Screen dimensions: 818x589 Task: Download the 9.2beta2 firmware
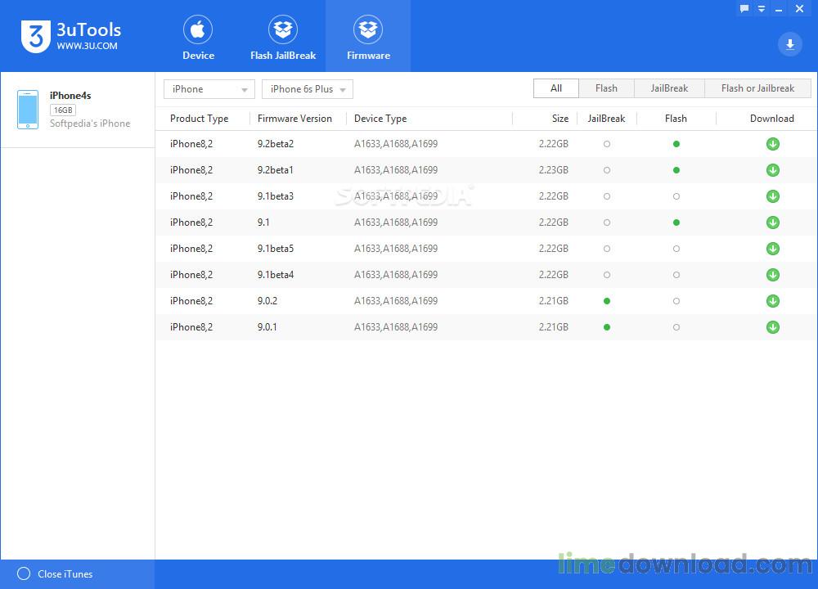click(773, 144)
